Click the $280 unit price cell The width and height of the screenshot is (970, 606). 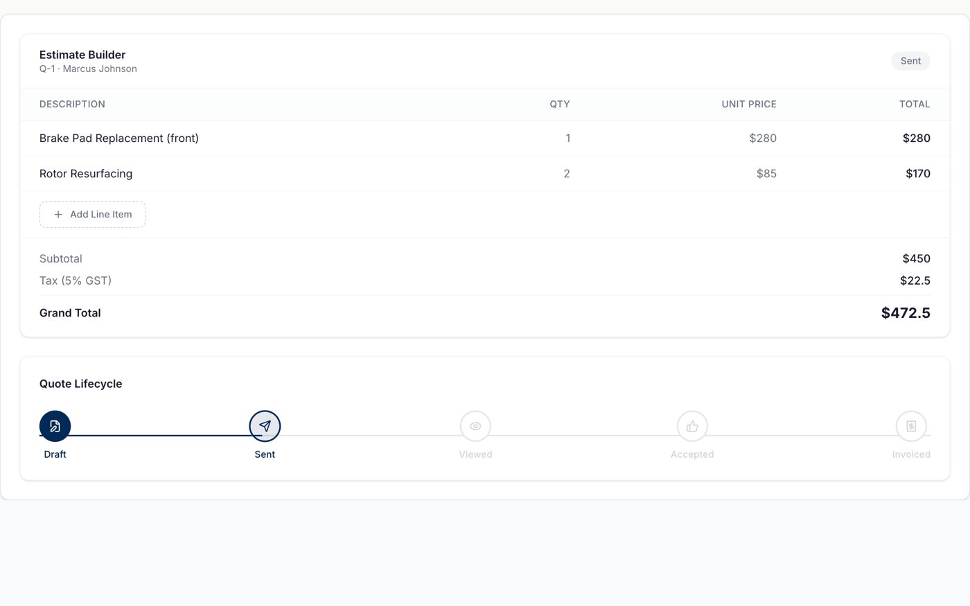[763, 139]
